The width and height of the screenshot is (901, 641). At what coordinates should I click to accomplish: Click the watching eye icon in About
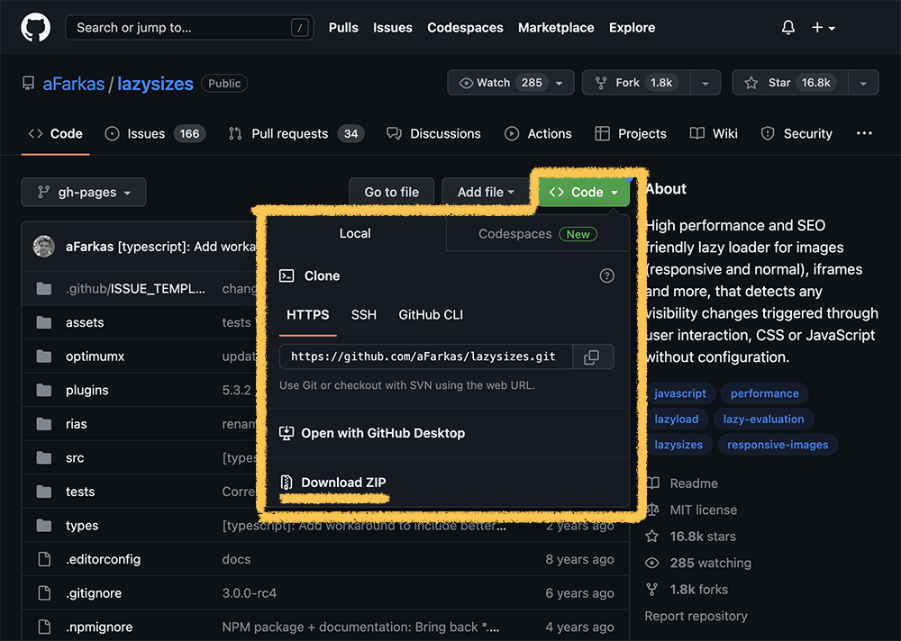tap(651, 563)
